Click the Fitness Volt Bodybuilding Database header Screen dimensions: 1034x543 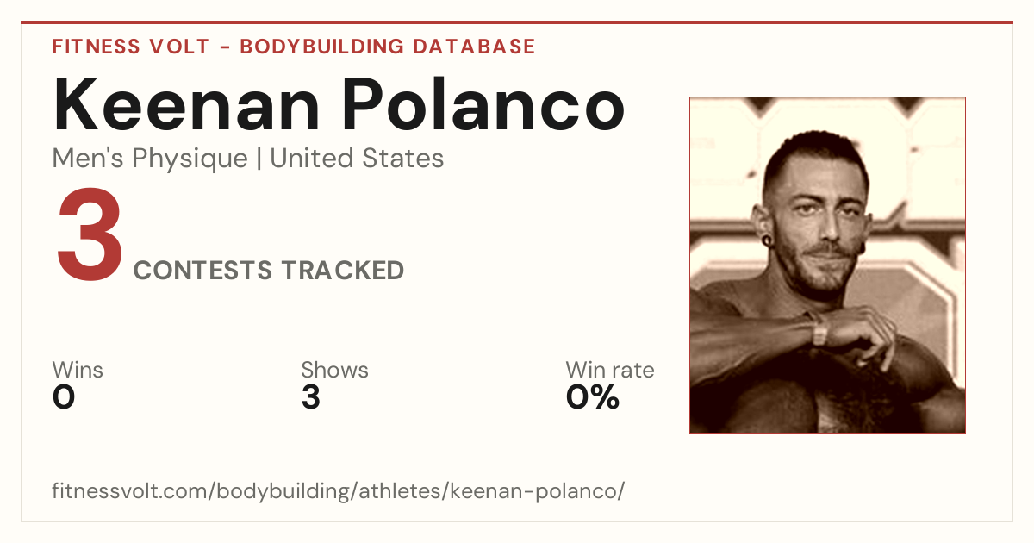tap(294, 47)
